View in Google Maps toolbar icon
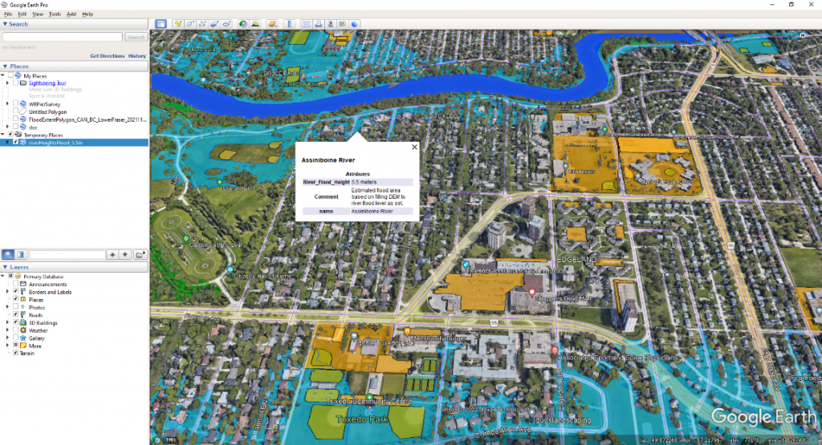822x445 pixels. click(343, 24)
